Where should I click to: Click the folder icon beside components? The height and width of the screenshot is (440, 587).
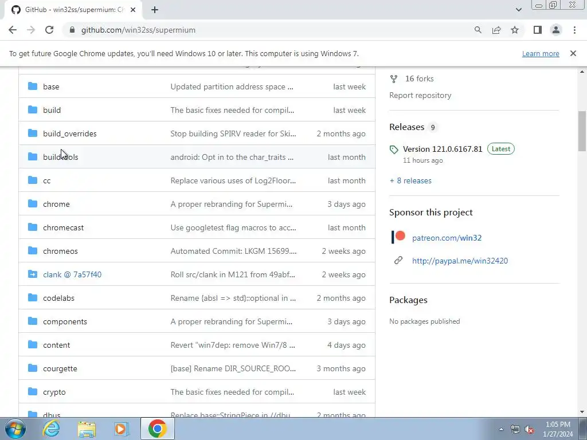[33, 321]
